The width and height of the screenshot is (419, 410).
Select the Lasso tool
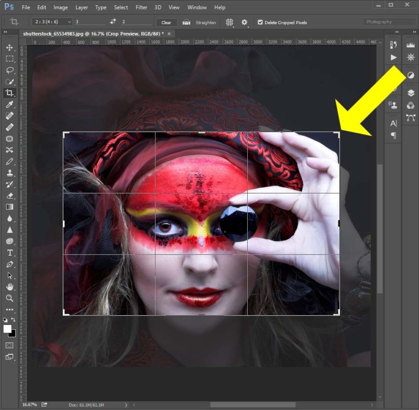[x=9, y=70]
